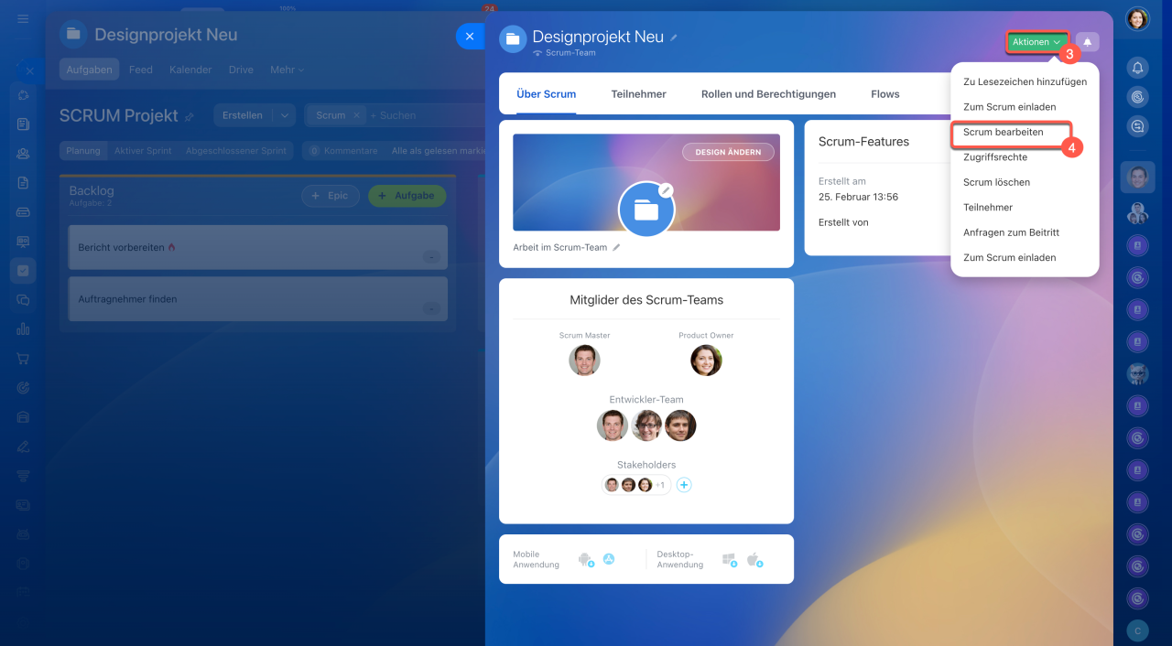Open the App Store mobile app icon
This screenshot has width=1172, height=646.
[x=609, y=559]
